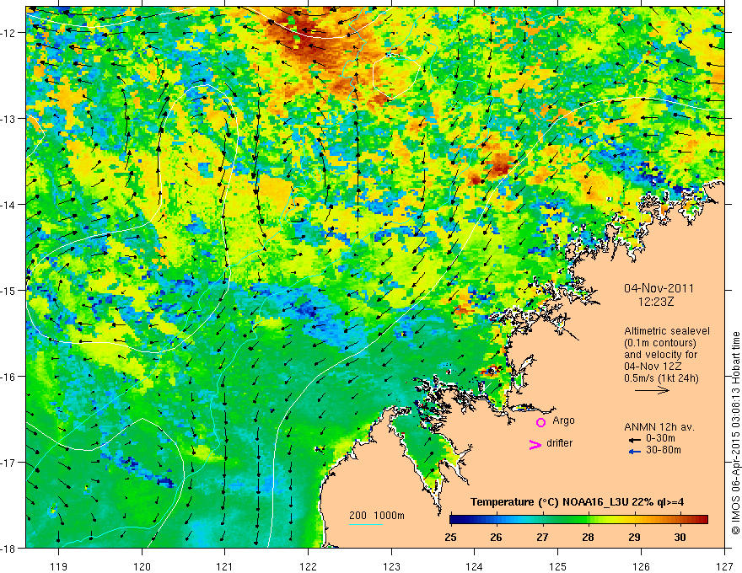742x573 pixels.
Task: Click latitude axis label -15
Action: tap(8, 290)
